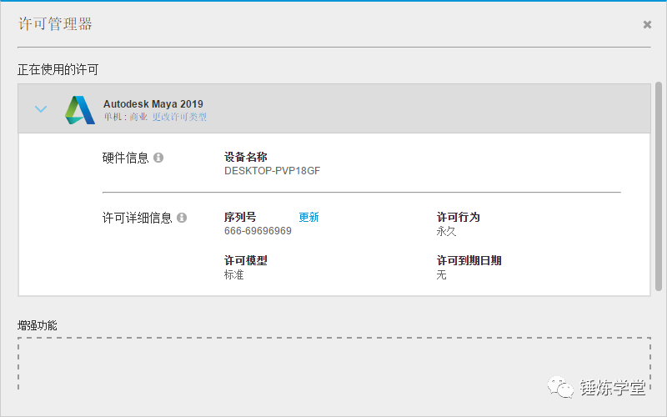Click inside the 增强功能 dashed box
667x417 pixels.
point(333,365)
